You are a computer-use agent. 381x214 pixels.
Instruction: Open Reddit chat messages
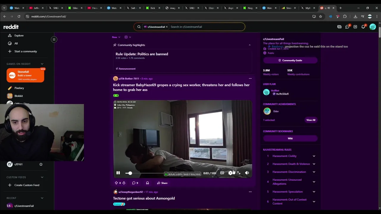point(347,27)
